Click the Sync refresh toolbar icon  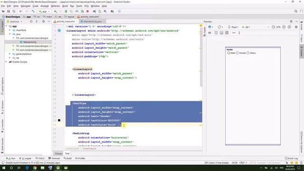click(14, 11)
